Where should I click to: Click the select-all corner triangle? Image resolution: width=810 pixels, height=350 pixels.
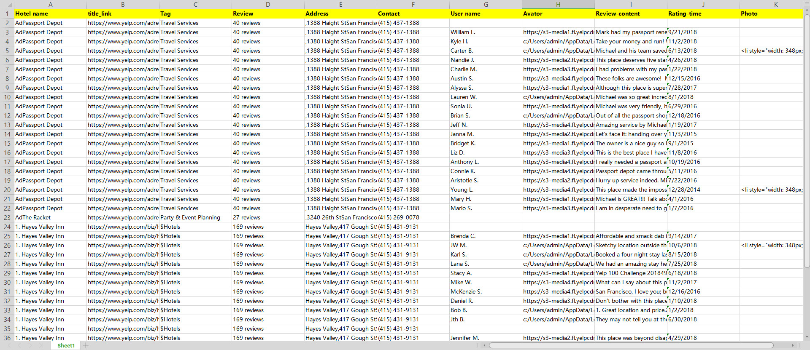click(x=7, y=5)
